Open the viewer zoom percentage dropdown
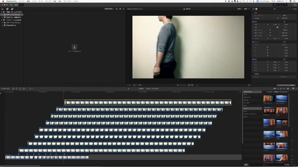 239,9
